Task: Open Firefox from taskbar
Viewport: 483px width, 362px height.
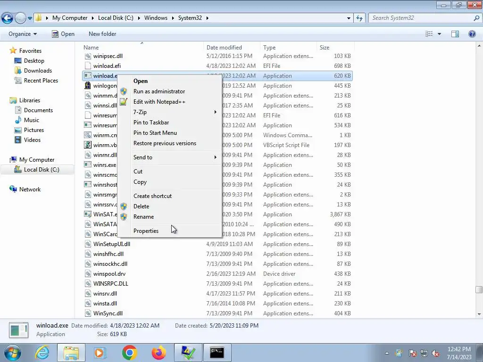Action: coord(158,353)
